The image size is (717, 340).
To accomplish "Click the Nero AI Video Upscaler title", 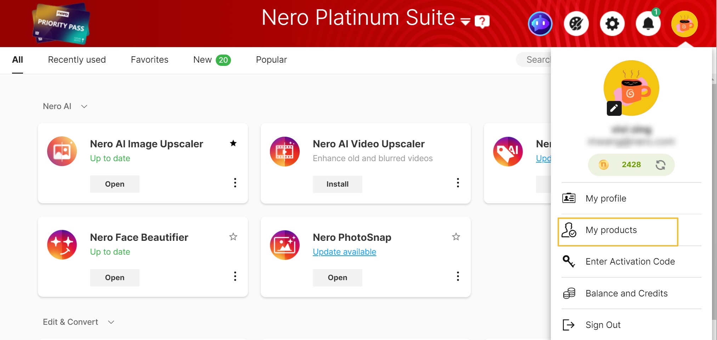I will click(368, 144).
